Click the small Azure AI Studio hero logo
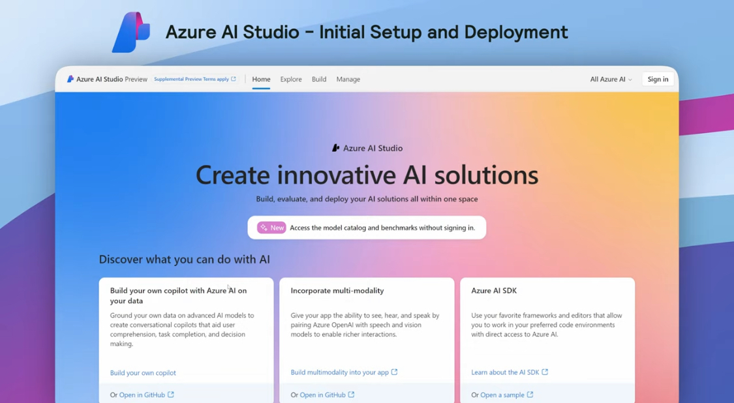Screen dimensions: 734x403 tap(335, 148)
